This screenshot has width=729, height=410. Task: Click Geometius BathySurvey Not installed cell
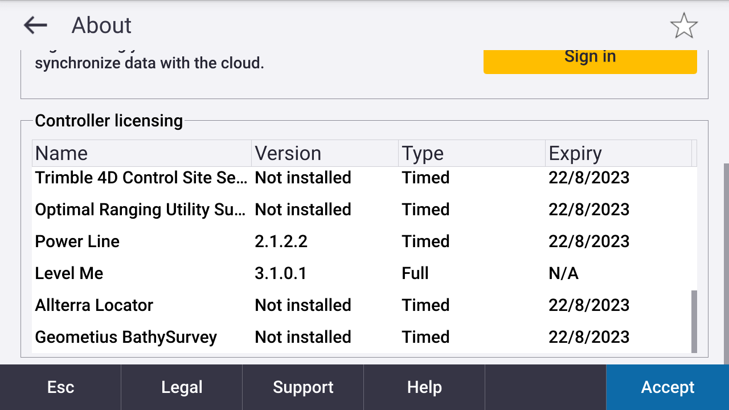point(303,337)
